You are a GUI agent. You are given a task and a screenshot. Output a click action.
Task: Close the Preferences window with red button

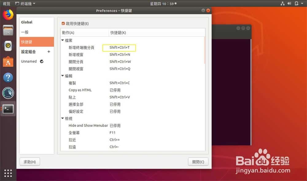coord(208,10)
